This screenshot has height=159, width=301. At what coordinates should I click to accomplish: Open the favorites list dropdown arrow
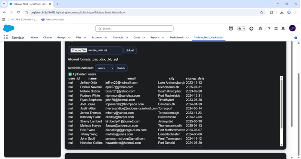click(244, 29)
